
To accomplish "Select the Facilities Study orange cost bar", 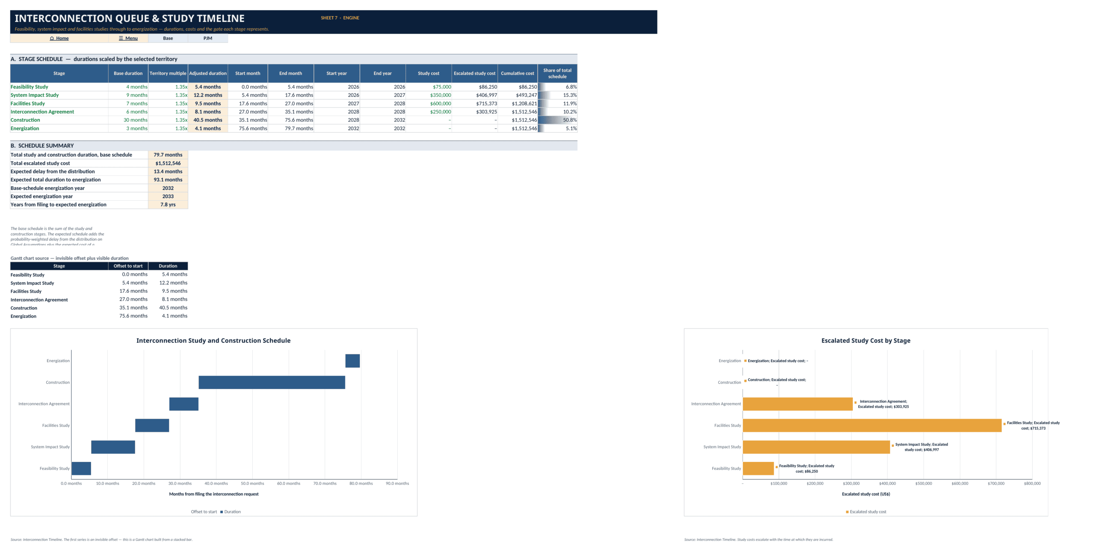I will pyautogui.click(x=872, y=425).
